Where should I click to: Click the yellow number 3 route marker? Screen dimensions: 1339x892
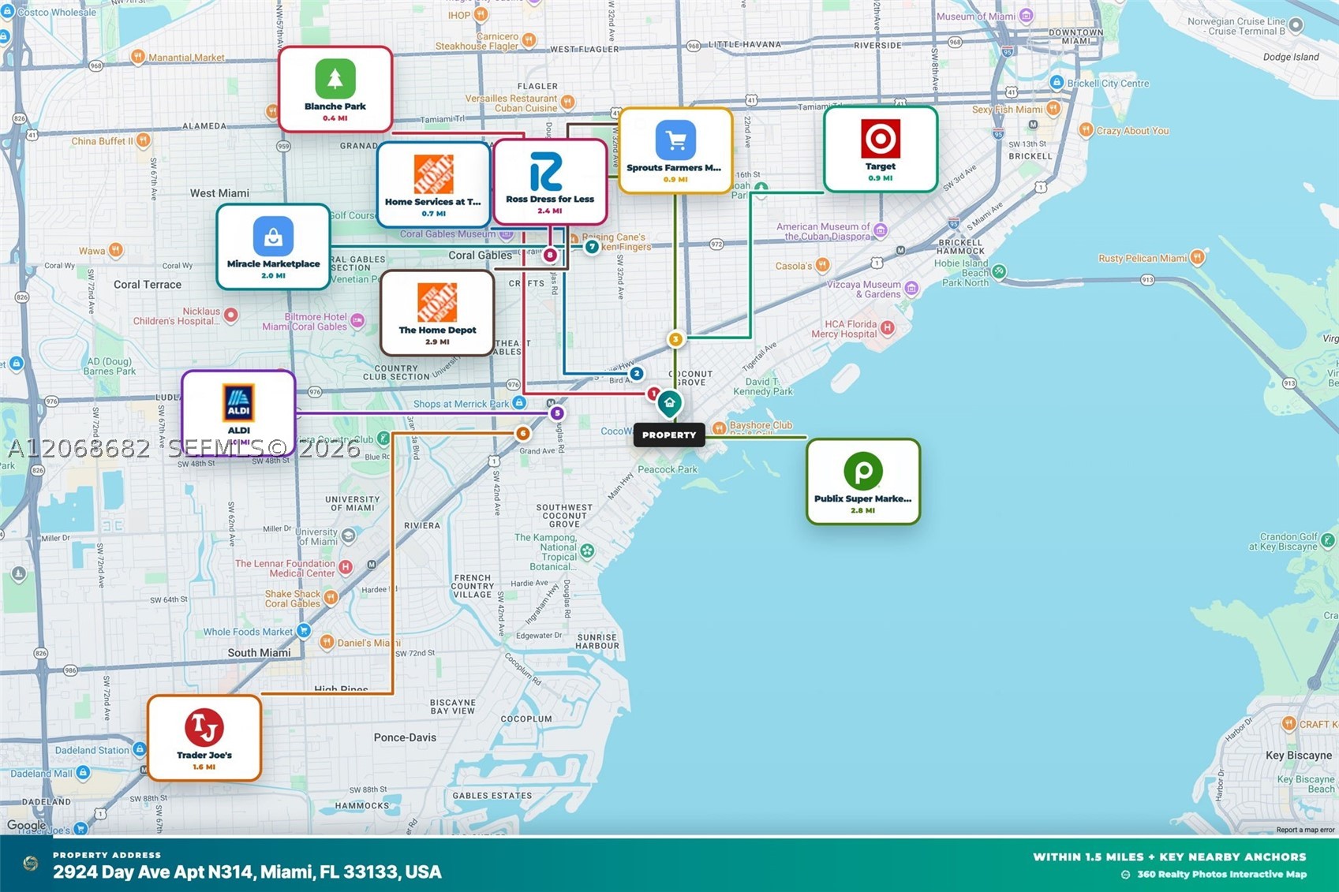[675, 339]
